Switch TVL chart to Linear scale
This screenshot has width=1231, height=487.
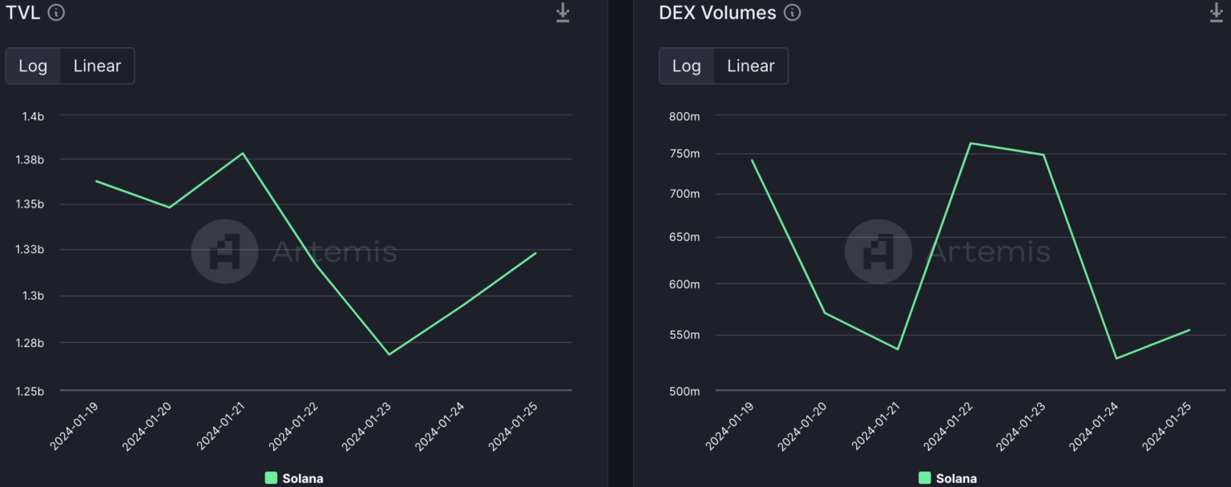[x=97, y=66]
